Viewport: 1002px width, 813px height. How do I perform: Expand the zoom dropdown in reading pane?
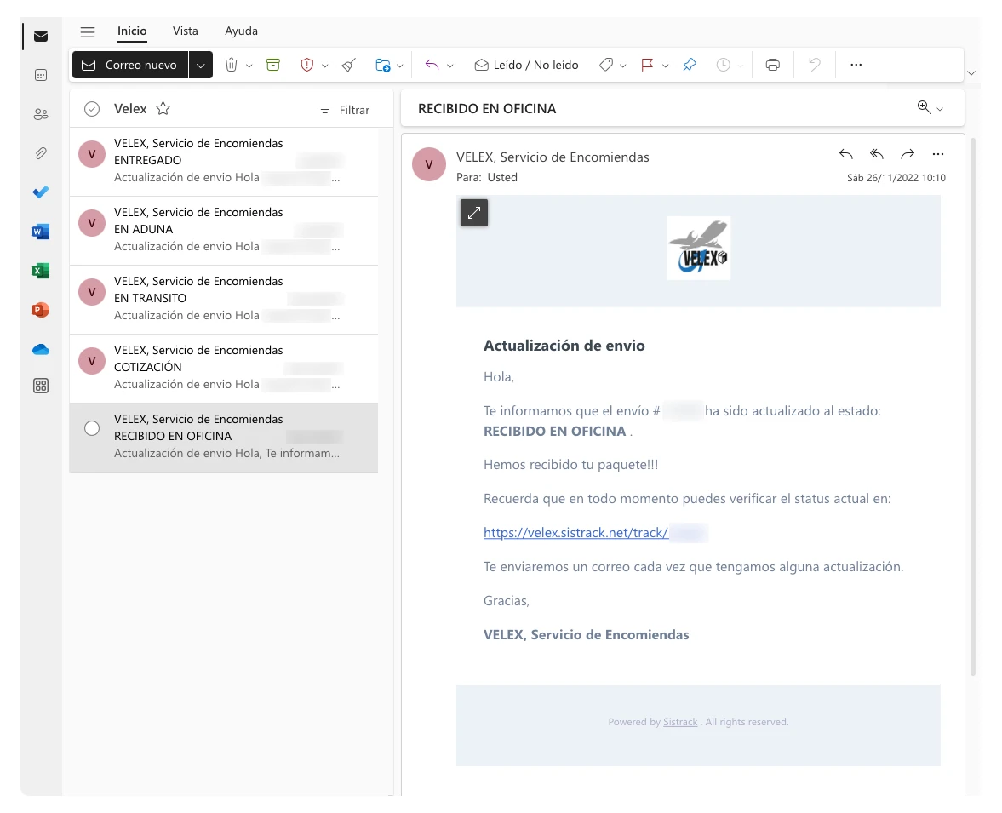click(x=940, y=109)
